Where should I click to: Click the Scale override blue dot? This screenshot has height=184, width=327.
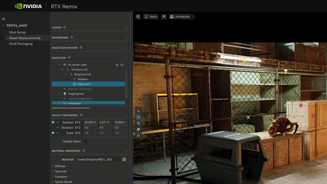[53, 133]
